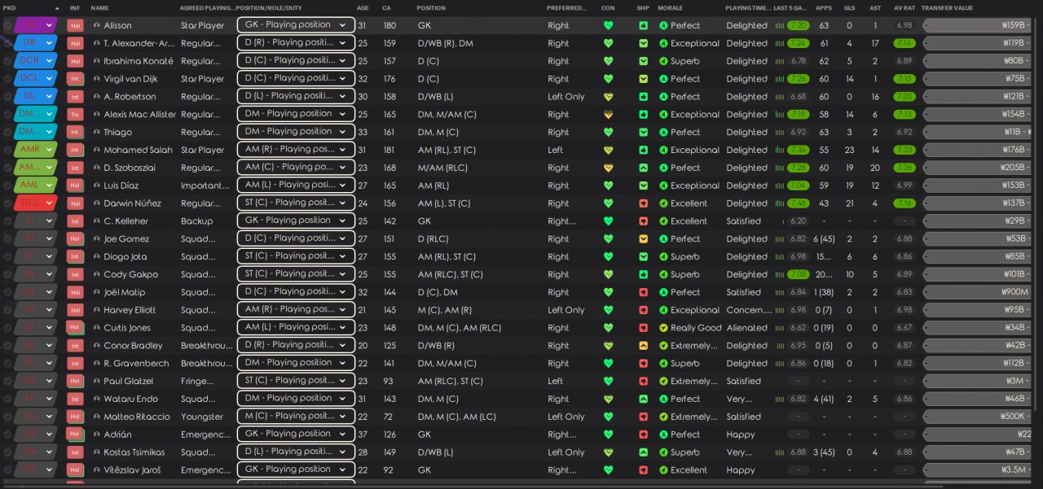Click Alexis Mac Allister's condition heart
Screen dimensions: 1043x489
pyautogui.click(x=608, y=115)
